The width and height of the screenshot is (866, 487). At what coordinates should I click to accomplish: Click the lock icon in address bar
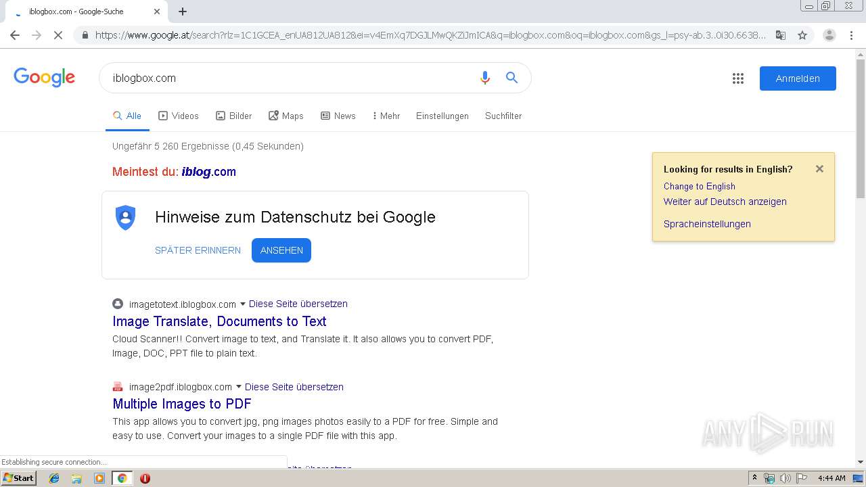[85, 35]
